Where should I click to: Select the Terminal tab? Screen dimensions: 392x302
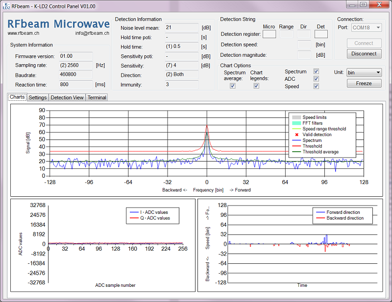pyautogui.click(x=97, y=97)
